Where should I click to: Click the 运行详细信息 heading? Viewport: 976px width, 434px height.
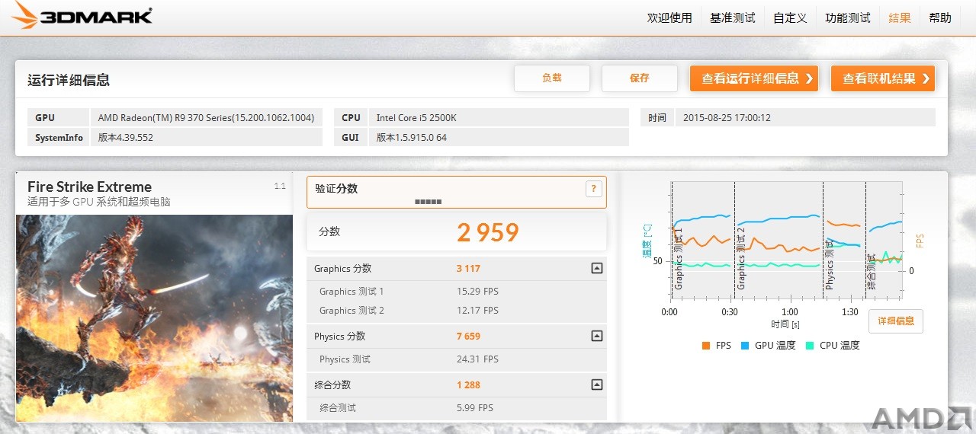[x=69, y=80]
